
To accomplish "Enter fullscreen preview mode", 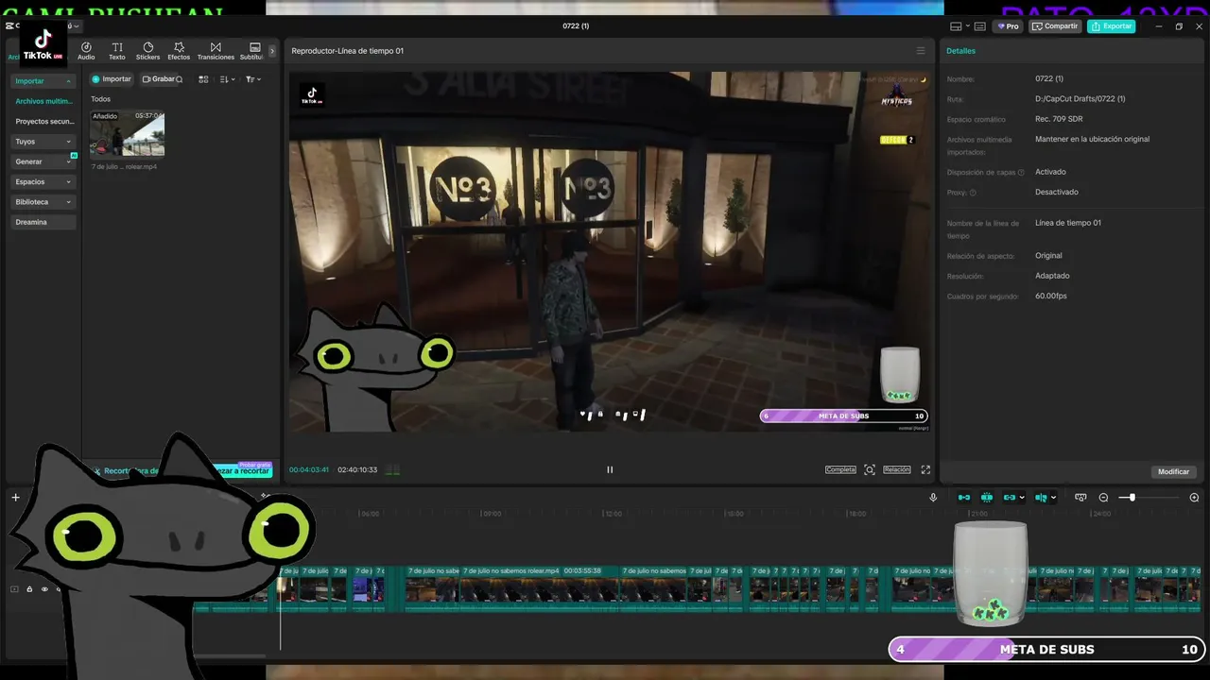I will (925, 469).
